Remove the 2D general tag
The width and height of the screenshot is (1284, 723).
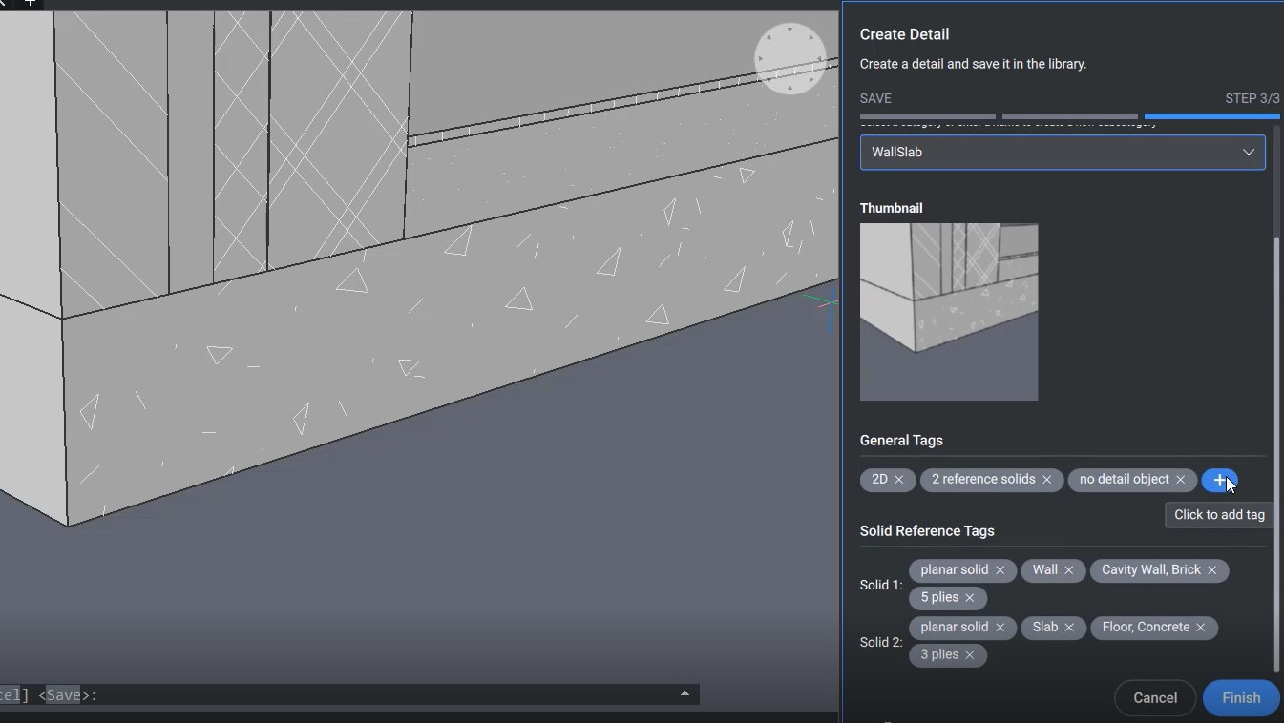coord(899,480)
